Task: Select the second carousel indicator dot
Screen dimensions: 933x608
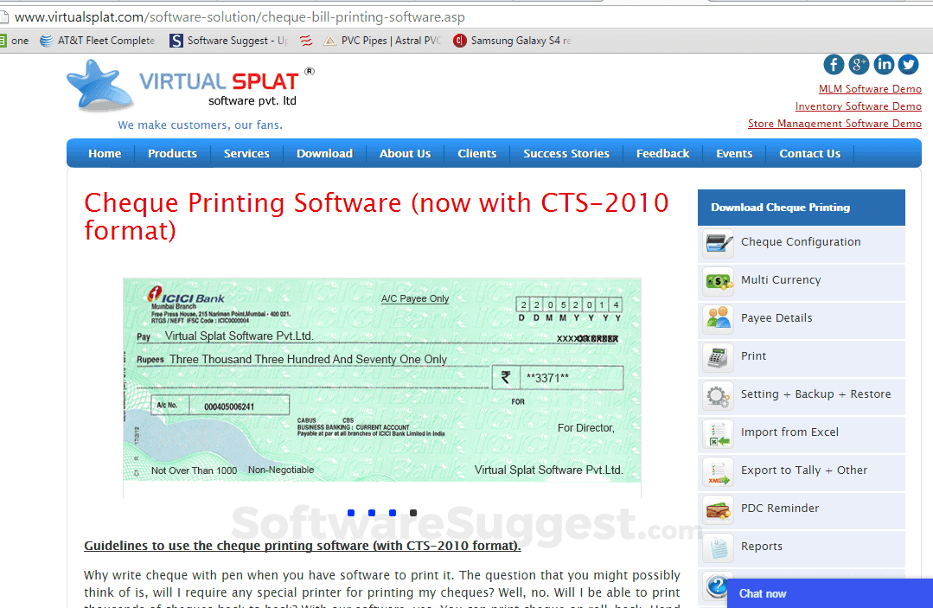Action: click(371, 512)
